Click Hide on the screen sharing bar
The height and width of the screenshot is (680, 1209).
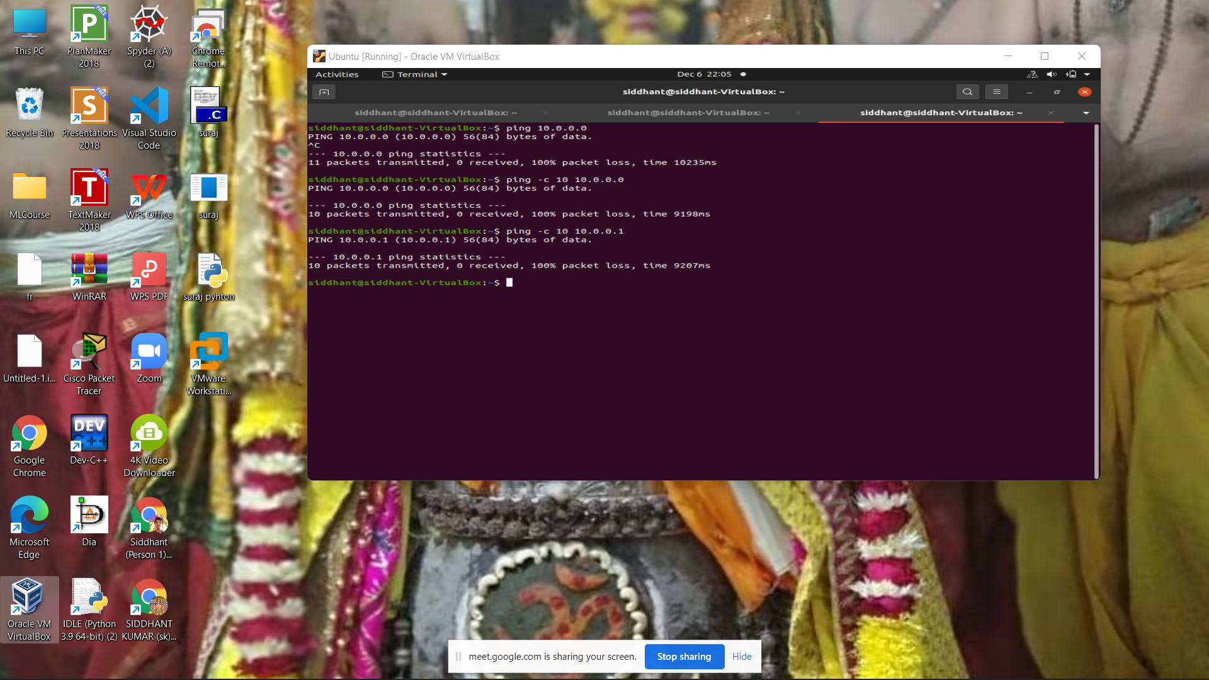[x=742, y=656]
